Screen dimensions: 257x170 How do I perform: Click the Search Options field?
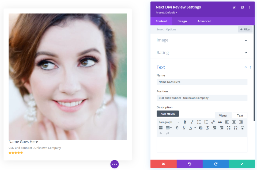tap(194, 30)
